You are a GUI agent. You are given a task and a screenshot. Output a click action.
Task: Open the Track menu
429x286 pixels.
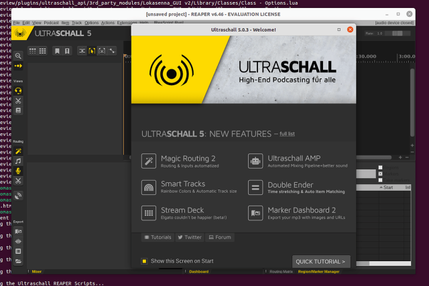(x=76, y=23)
